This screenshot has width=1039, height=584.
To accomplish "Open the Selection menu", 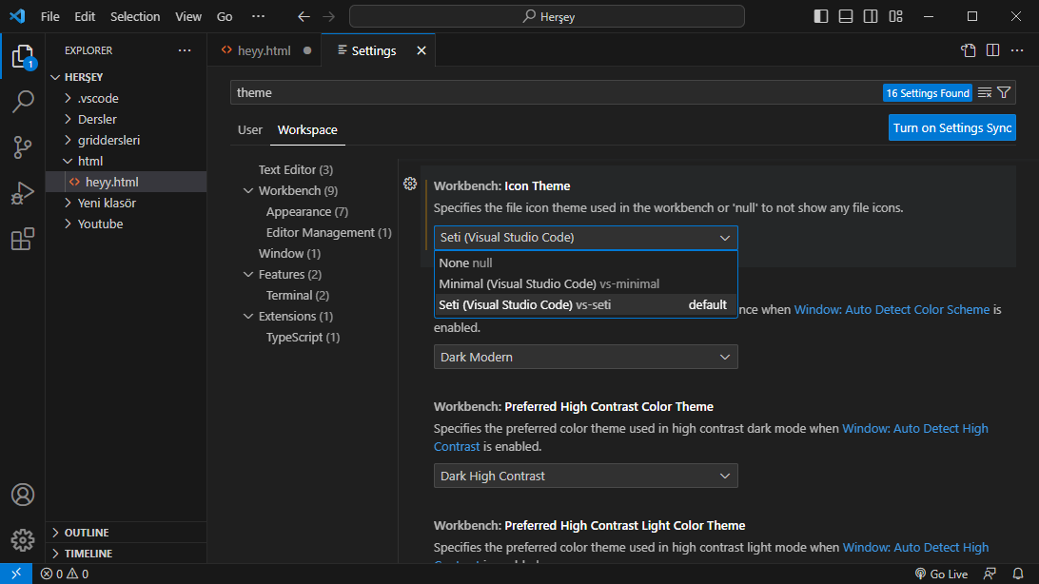I will pos(135,16).
